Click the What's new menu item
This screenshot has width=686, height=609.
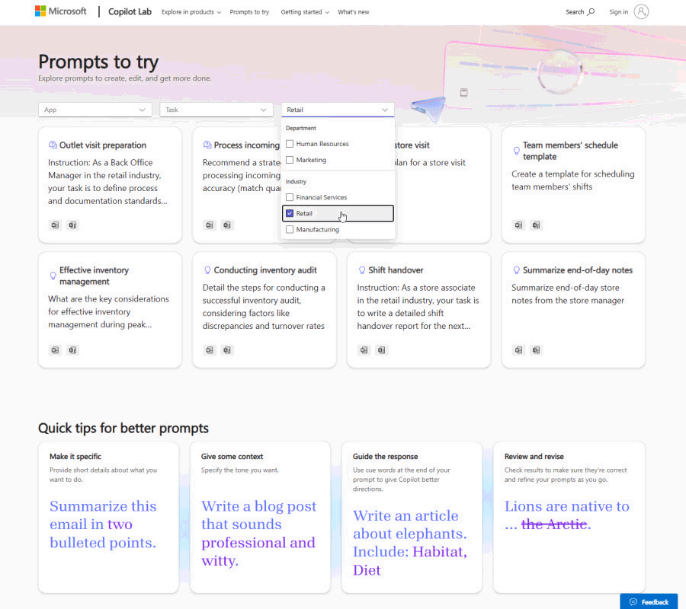coord(353,11)
